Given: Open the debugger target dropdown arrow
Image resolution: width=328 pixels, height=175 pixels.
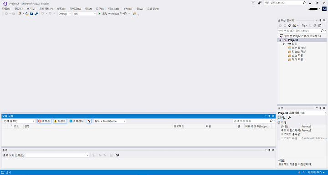Looking at the screenshot, I should (129, 14).
